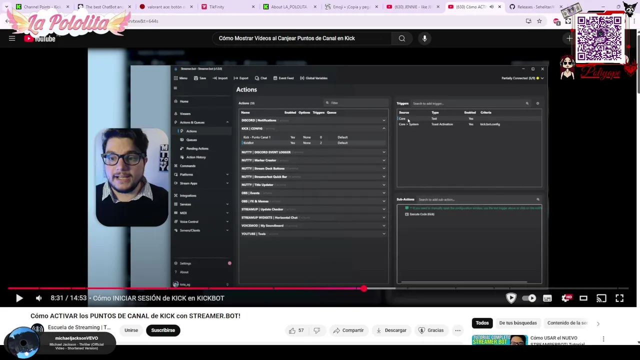Click the Compartir button
This screenshot has height=360, width=640.
[x=348, y=330]
